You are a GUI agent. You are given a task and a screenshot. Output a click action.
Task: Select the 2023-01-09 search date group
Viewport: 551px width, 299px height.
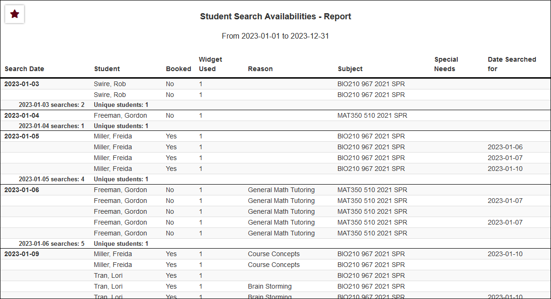pos(22,254)
